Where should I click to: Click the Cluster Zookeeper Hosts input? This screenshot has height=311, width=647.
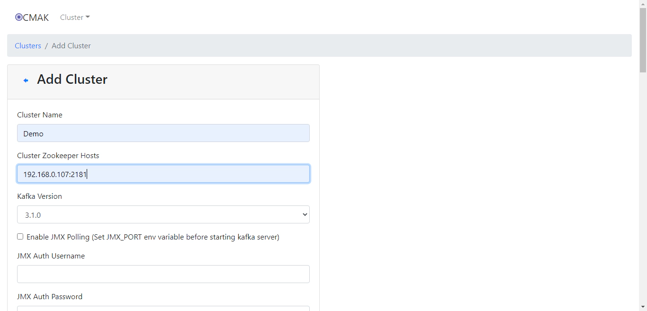click(163, 174)
